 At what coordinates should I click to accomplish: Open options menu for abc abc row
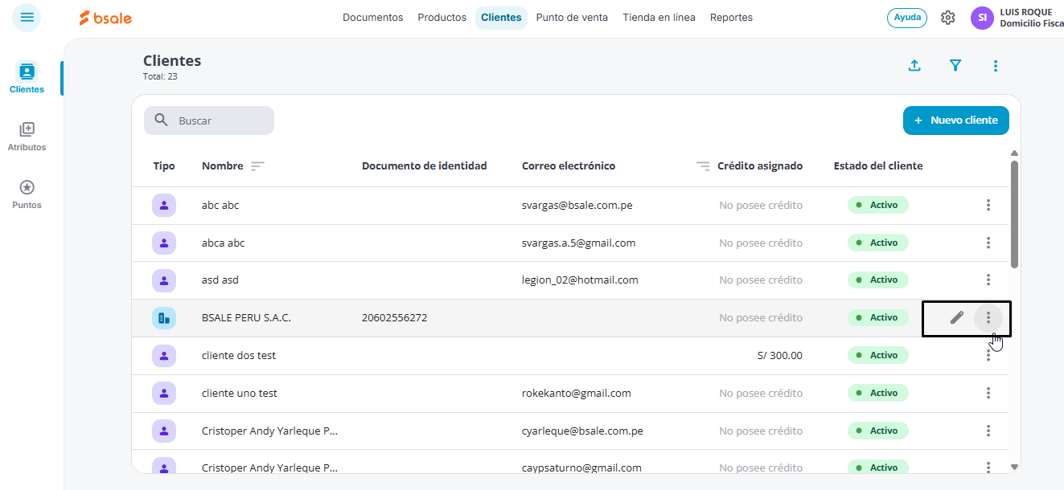pyautogui.click(x=988, y=205)
